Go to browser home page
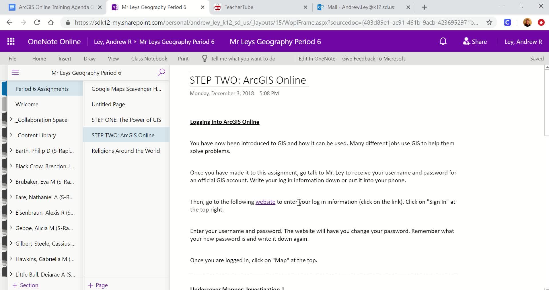This screenshot has height=290, width=549. [x=51, y=22]
